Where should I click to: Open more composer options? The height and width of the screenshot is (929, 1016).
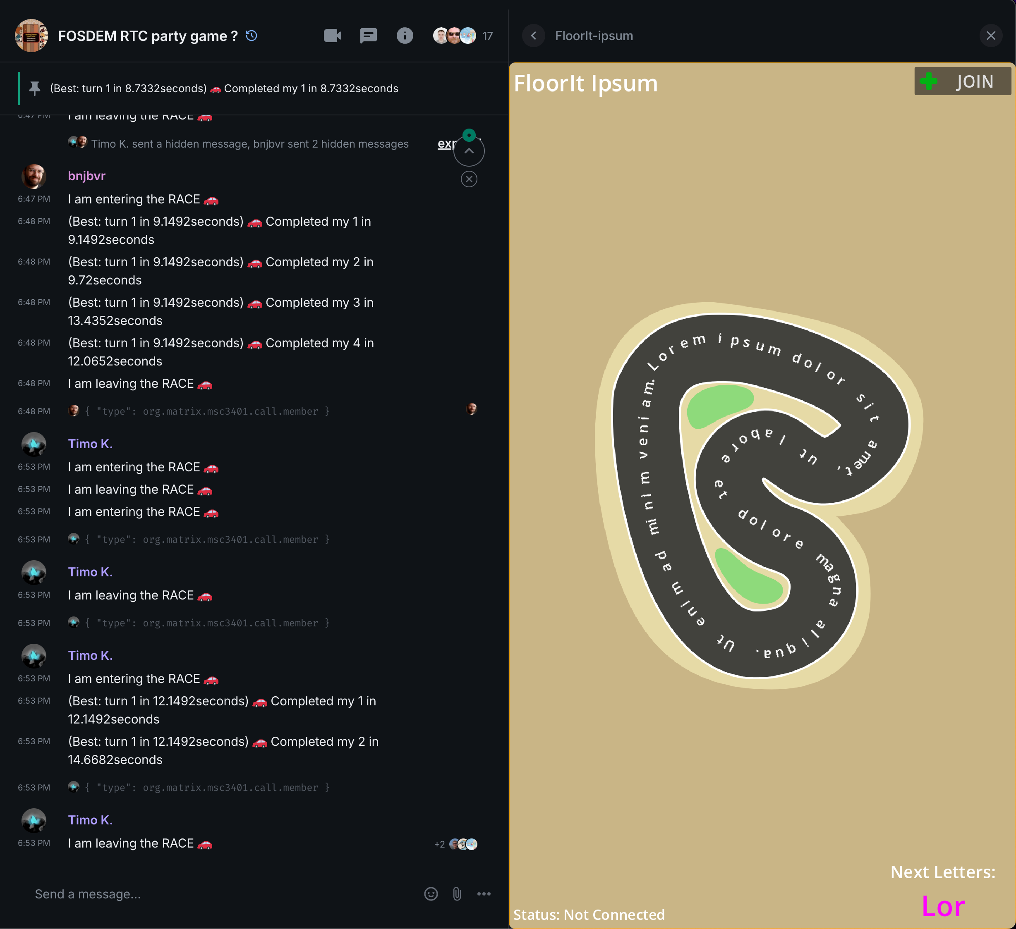click(x=484, y=894)
